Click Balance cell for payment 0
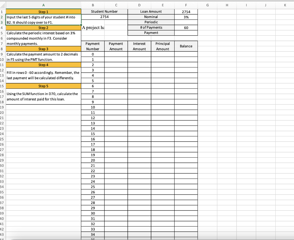This screenshot has width=294, height=240. coord(186,54)
